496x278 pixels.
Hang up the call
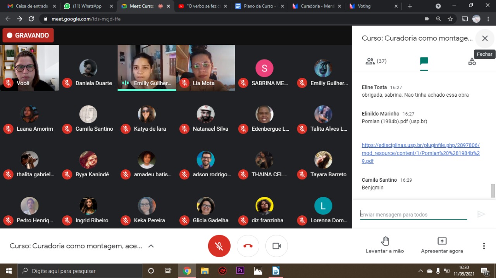pyautogui.click(x=248, y=246)
